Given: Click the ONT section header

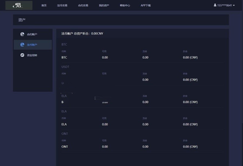Looking at the screenshot, I should point(65,134).
